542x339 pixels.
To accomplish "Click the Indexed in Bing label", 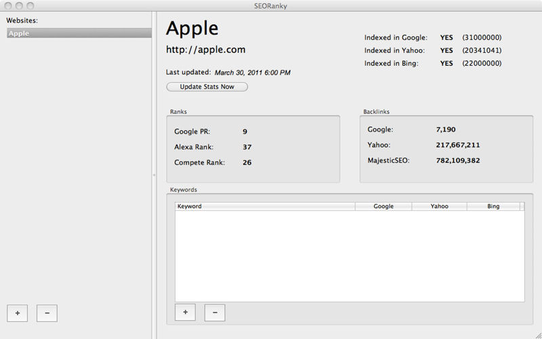I will click(x=392, y=63).
